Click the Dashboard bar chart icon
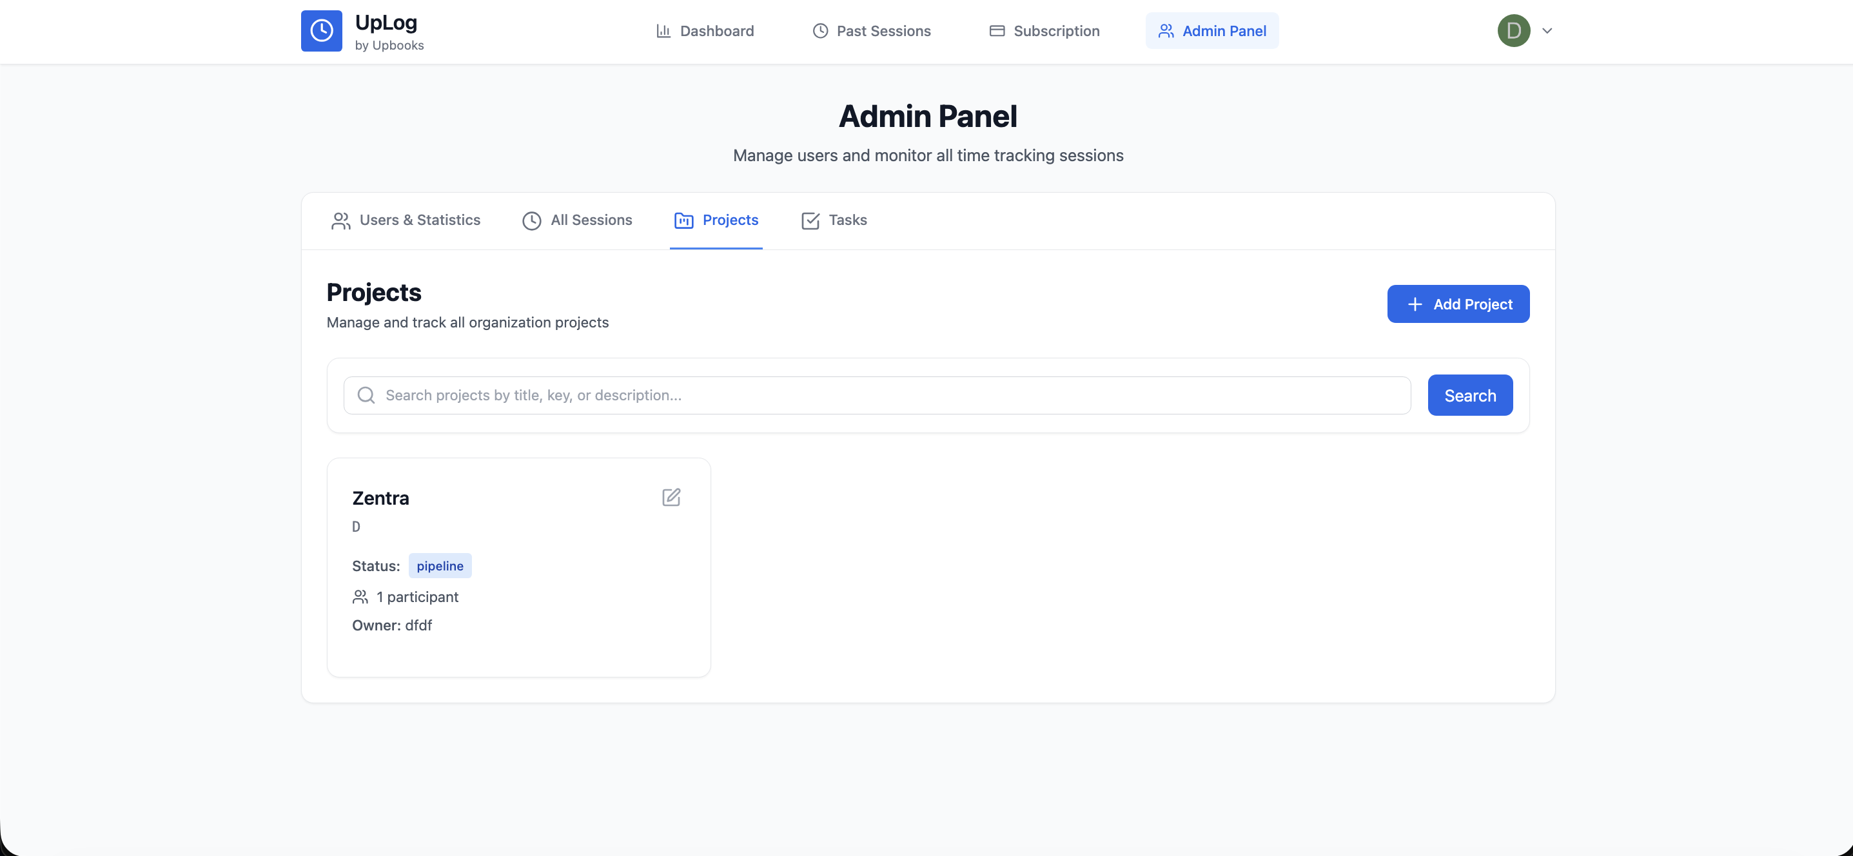Screen dimensions: 1853x856 point(664,30)
